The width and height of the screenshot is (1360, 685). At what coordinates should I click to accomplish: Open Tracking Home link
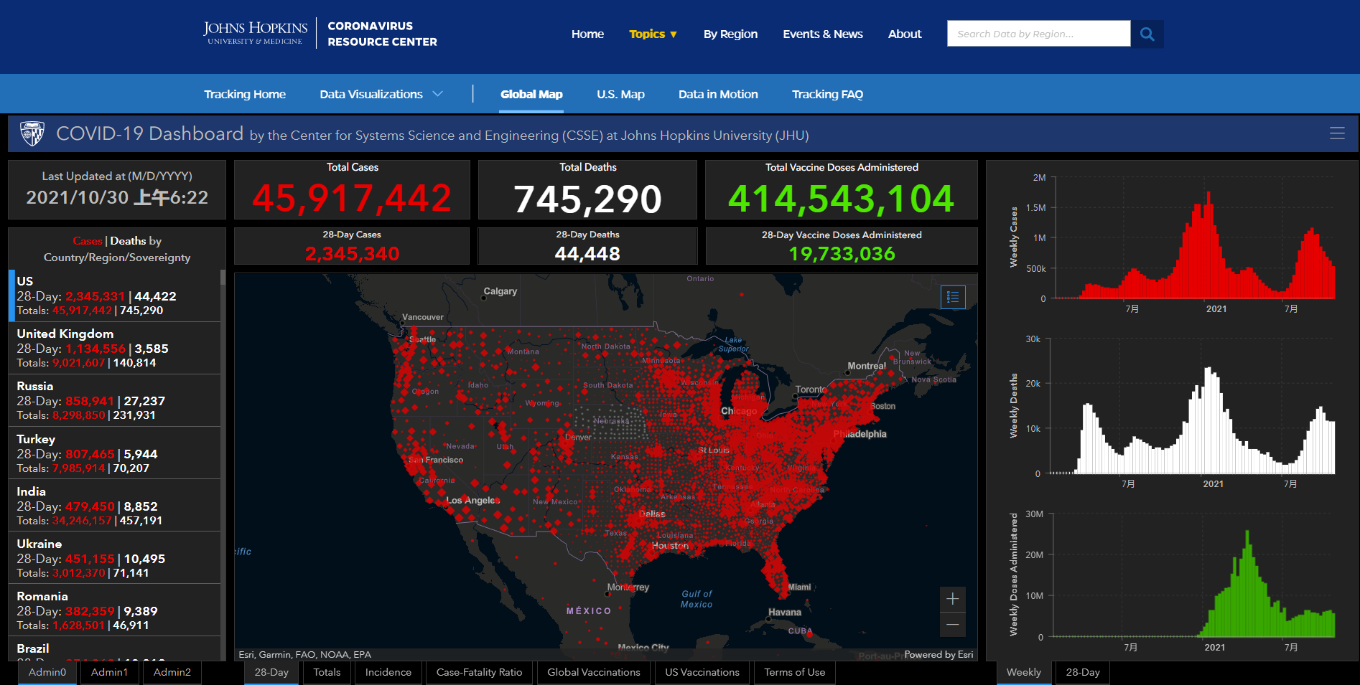(x=245, y=94)
